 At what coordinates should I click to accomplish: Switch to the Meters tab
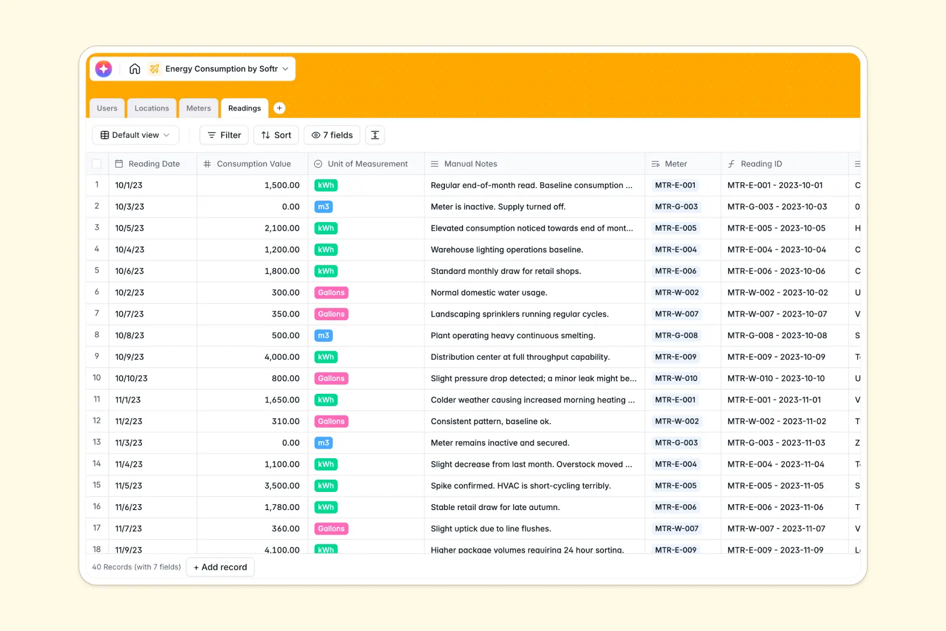coord(199,108)
